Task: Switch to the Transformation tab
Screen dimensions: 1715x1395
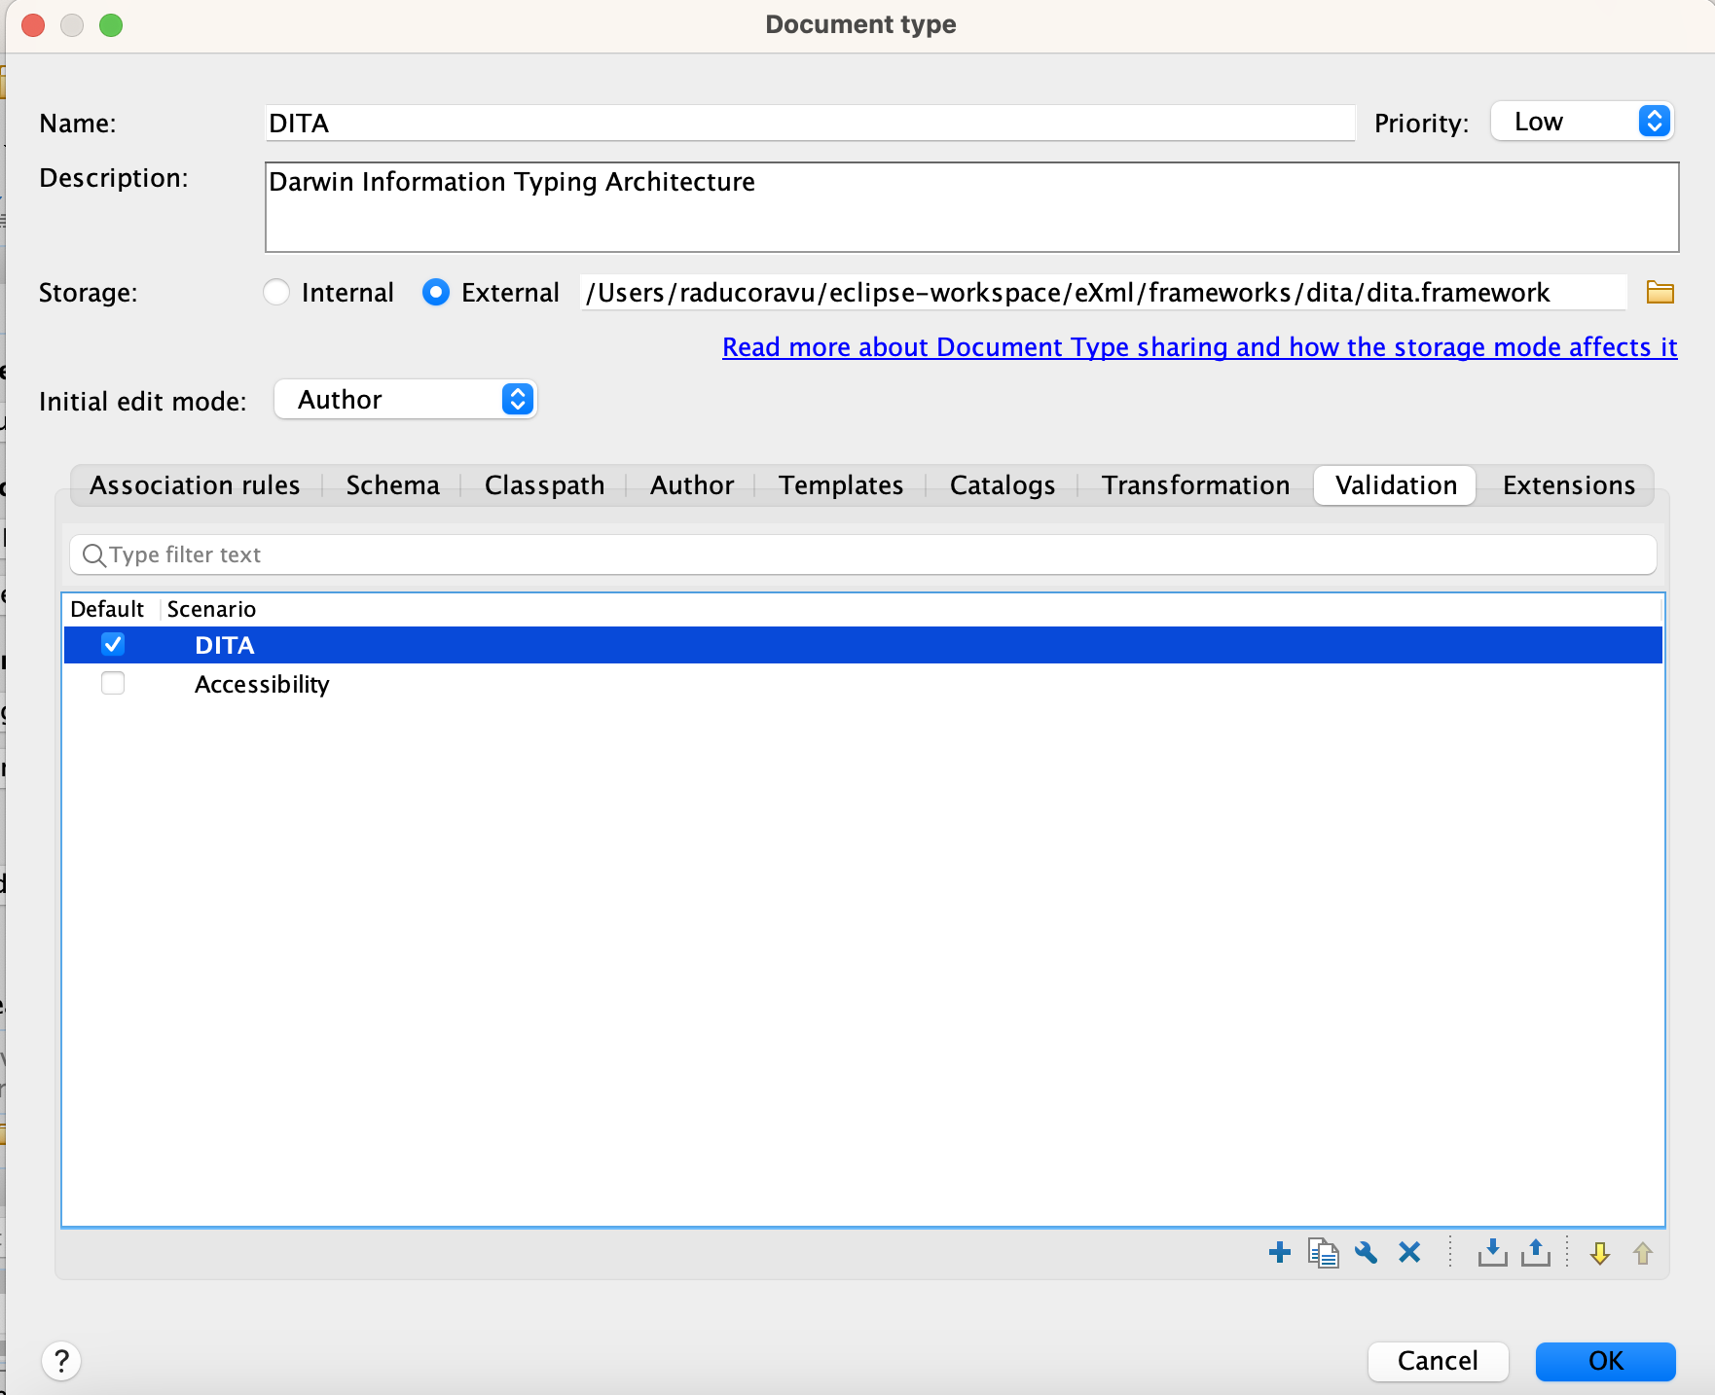Action: [x=1195, y=484]
